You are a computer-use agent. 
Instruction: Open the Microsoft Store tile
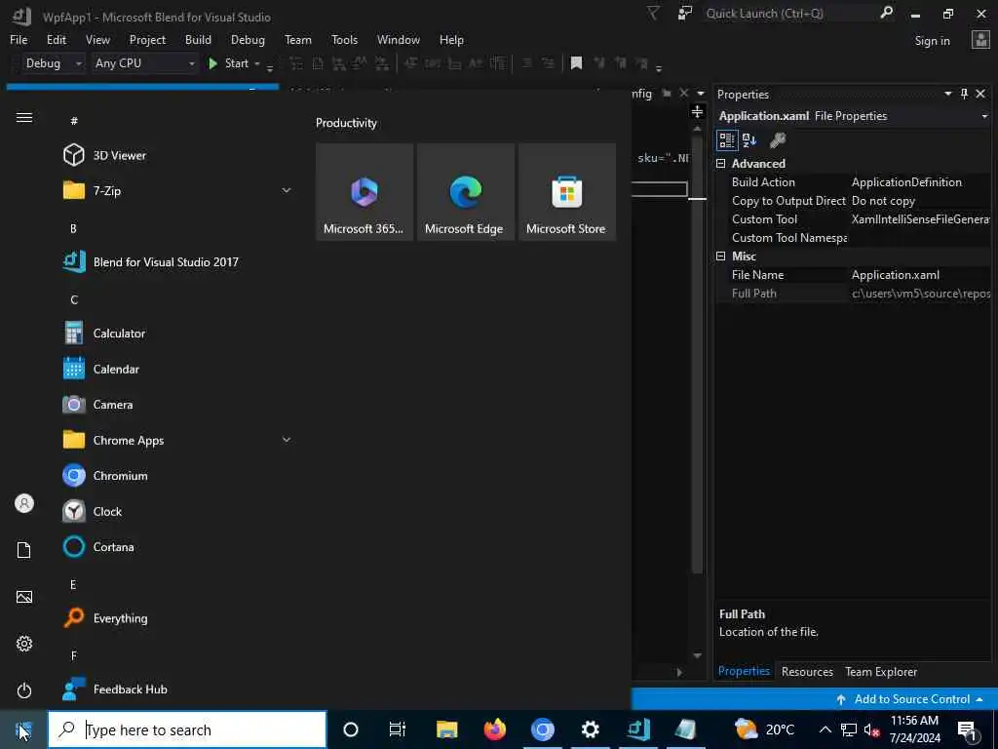pos(566,192)
